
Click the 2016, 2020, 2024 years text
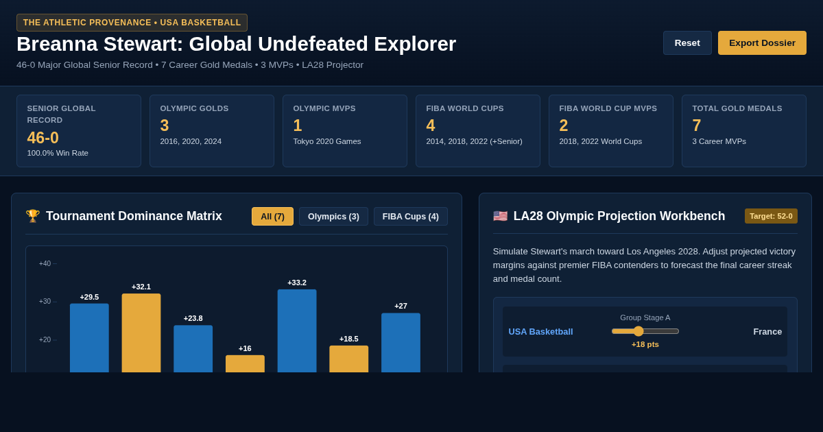click(x=191, y=141)
